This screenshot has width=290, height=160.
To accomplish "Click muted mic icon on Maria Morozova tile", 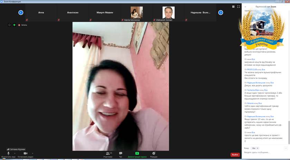I will point(122,20).
